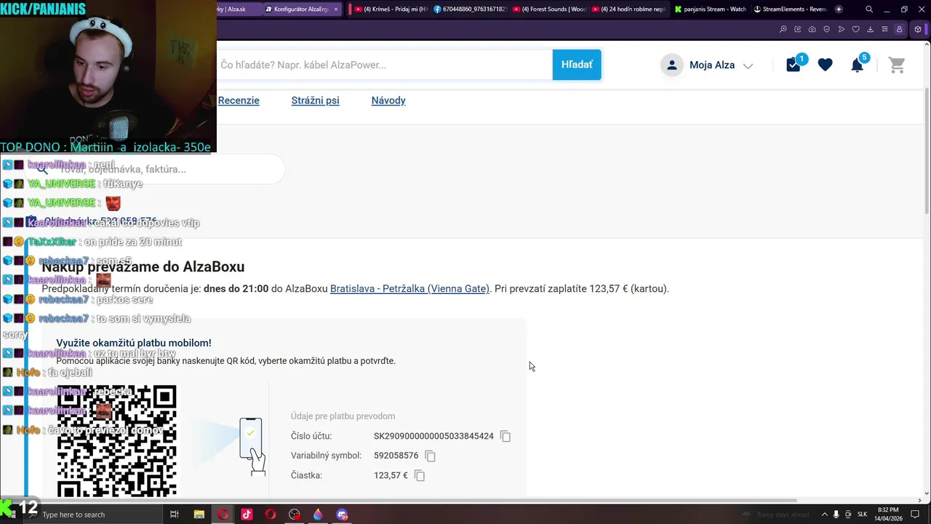Viewport: 931px width, 524px height.
Task: Open the easy setup sliders icon
Action: (x=885, y=29)
